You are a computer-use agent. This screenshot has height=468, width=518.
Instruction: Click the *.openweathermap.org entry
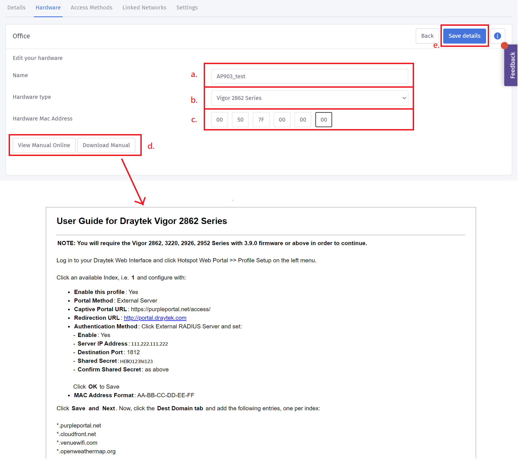86,451
